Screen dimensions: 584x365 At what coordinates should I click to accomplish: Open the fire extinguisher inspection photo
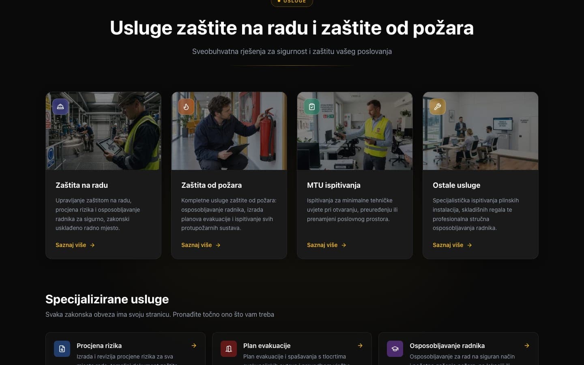[x=229, y=131]
